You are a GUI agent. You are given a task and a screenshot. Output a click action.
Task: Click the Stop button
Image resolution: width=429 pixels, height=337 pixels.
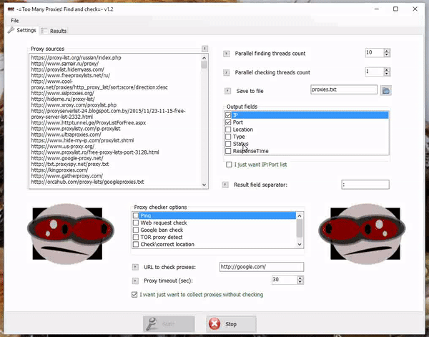pos(231,324)
